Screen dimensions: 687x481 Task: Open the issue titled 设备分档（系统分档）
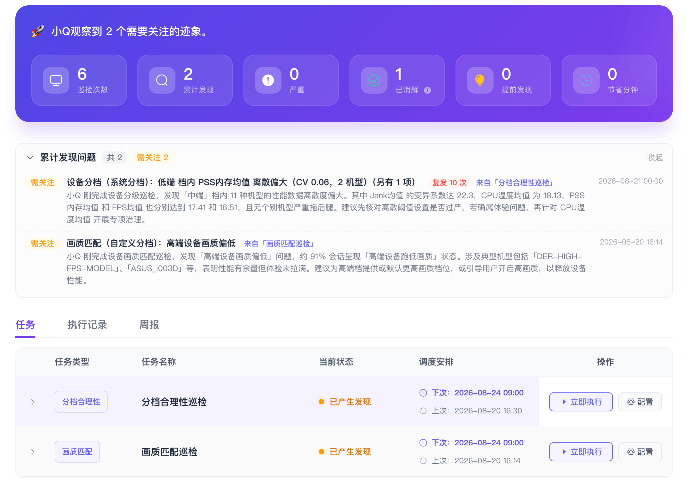coord(241,182)
